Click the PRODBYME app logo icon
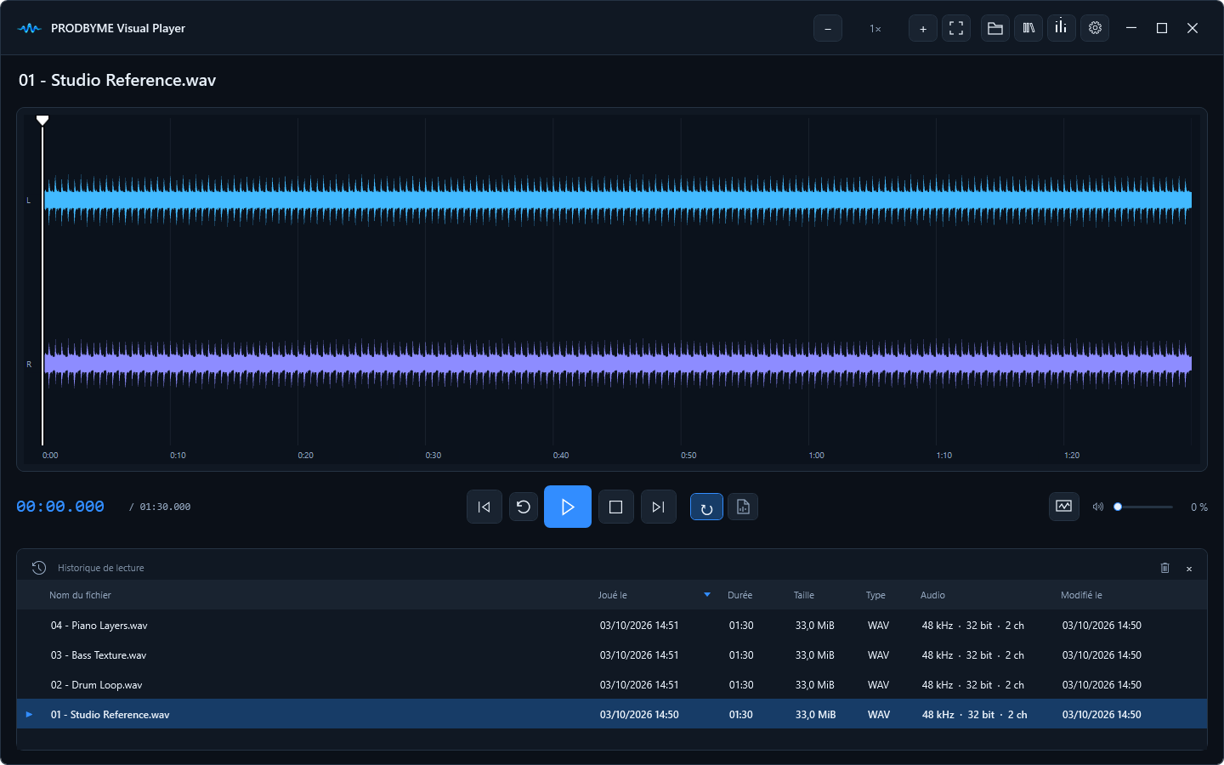The image size is (1224, 765). 29,28
